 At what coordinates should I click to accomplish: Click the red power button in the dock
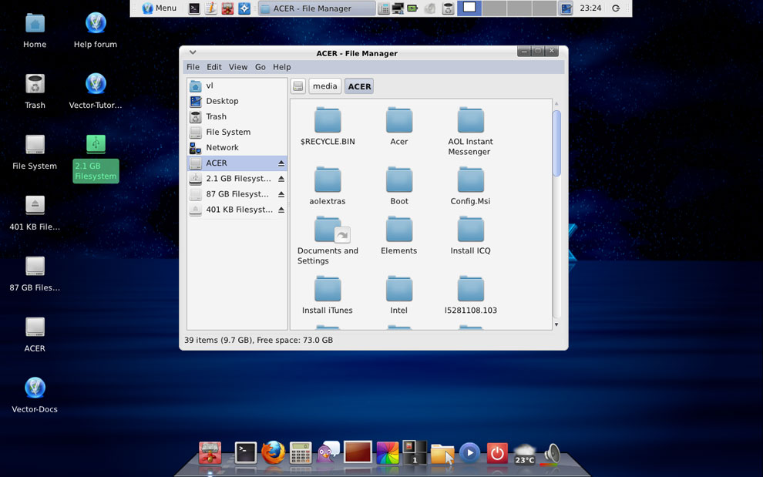(x=497, y=453)
